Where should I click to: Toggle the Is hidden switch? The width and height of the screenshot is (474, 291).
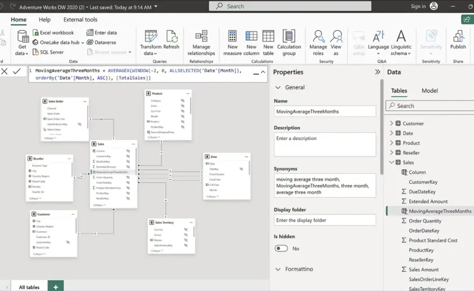click(x=281, y=248)
